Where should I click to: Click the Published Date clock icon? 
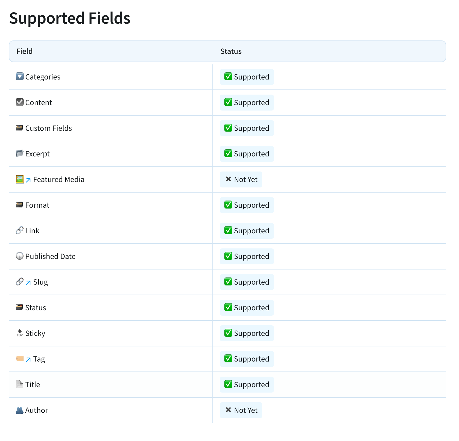[x=20, y=256]
